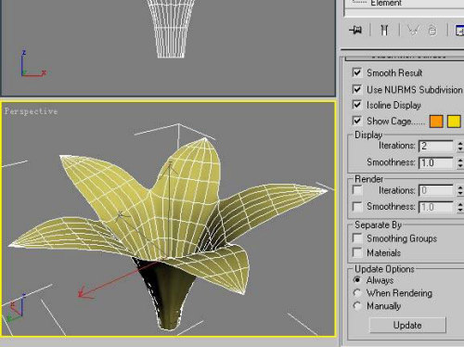Viewport: 464px width, 347px height.
Task: Check Separate By Materials
Action: coord(357,252)
